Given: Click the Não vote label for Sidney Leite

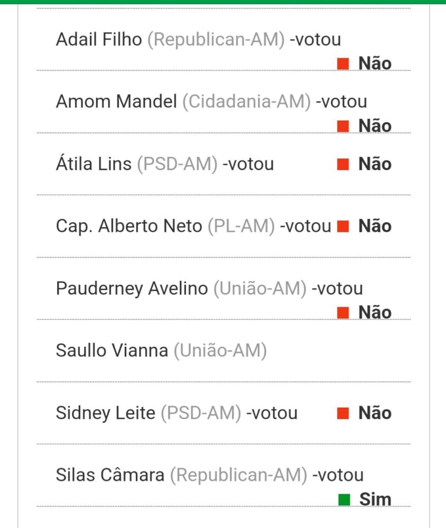Looking at the screenshot, I should (x=375, y=413).
